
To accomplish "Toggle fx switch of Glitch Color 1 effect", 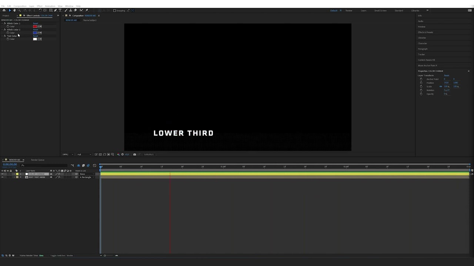I will (x=5, y=23).
